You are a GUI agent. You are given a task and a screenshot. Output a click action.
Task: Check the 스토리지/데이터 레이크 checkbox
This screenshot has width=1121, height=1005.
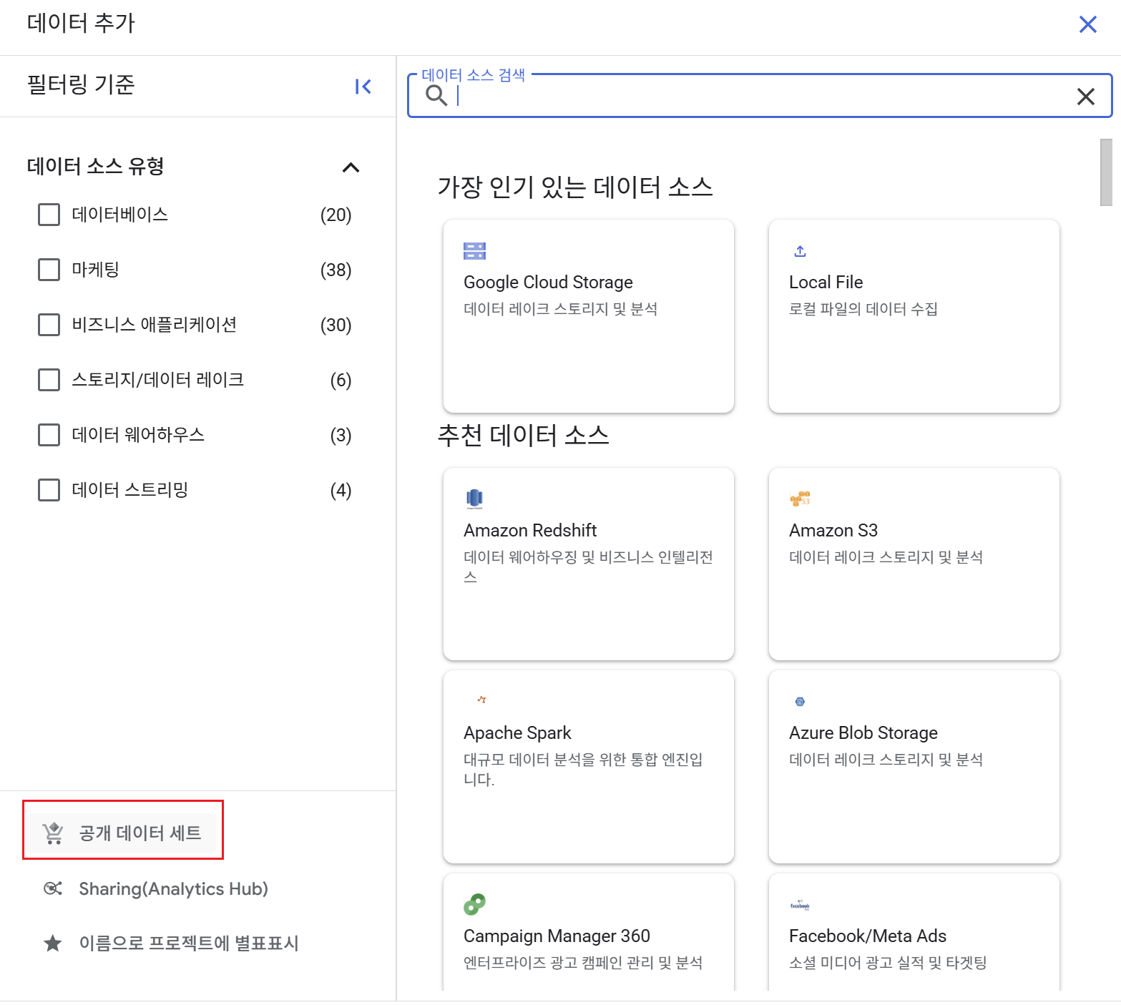[x=49, y=380]
